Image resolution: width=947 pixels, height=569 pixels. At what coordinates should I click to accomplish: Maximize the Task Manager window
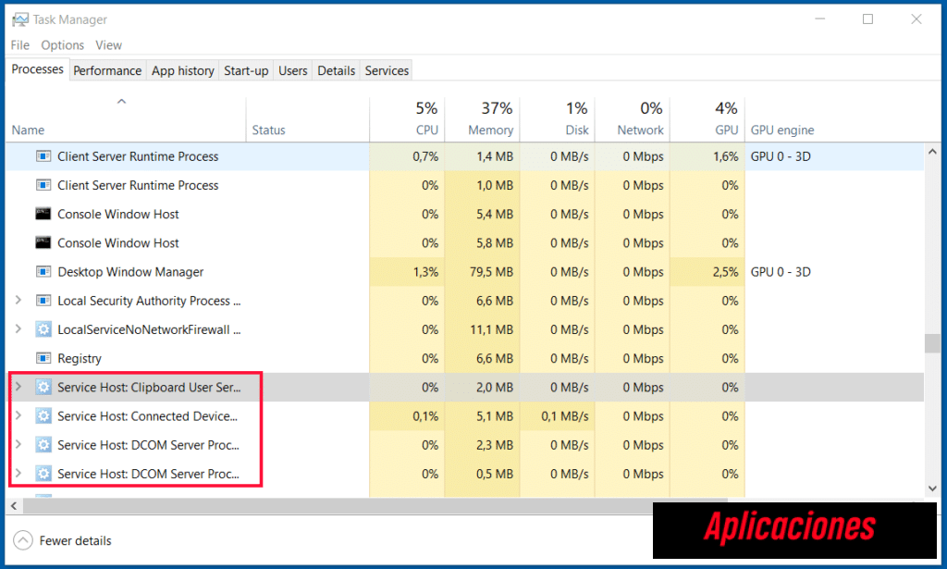coord(867,19)
